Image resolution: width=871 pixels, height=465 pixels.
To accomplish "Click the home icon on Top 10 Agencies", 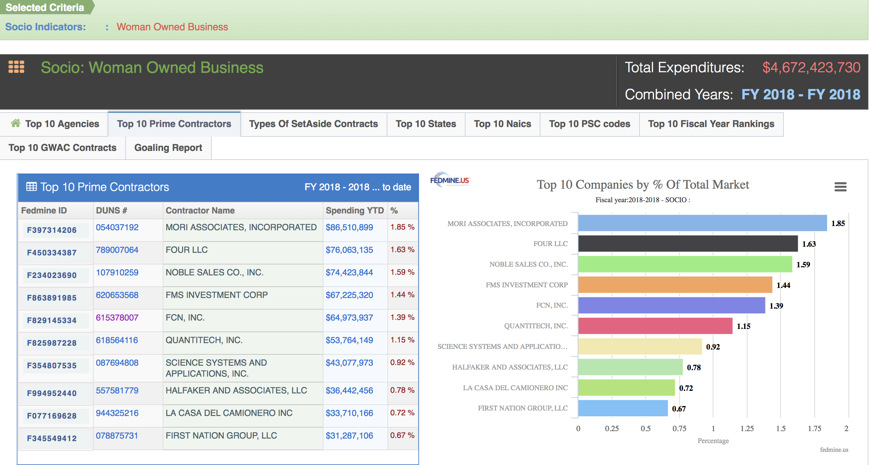I will pyautogui.click(x=15, y=123).
